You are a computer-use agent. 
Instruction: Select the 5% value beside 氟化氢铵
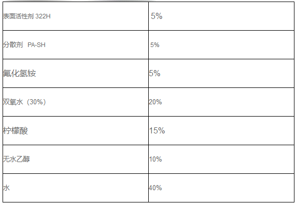[154, 74]
